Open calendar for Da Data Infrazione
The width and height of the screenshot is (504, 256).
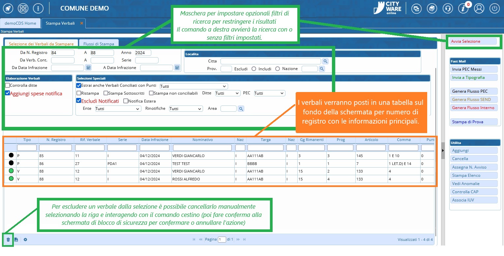(x=88, y=68)
